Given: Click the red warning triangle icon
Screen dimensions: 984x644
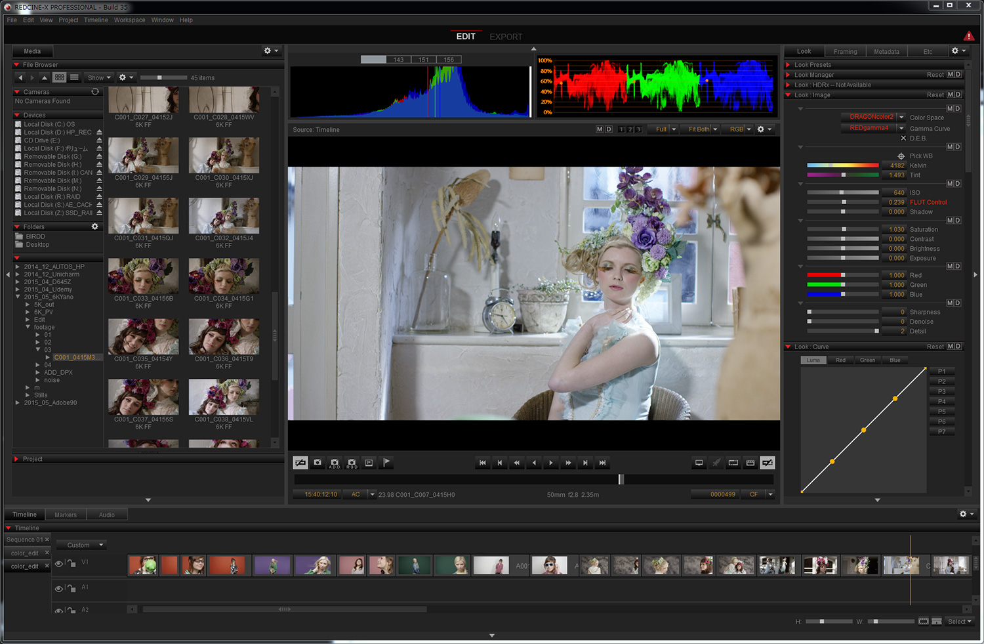Looking at the screenshot, I should pyautogui.click(x=969, y=36).
